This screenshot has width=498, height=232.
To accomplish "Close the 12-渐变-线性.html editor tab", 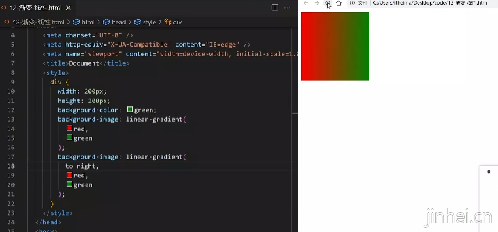I will pos(69,8).
